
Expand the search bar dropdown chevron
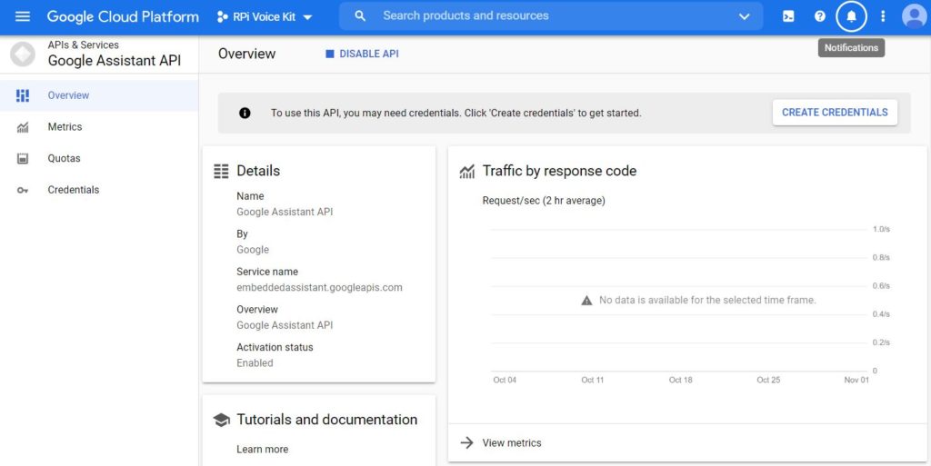coord(744,16)
